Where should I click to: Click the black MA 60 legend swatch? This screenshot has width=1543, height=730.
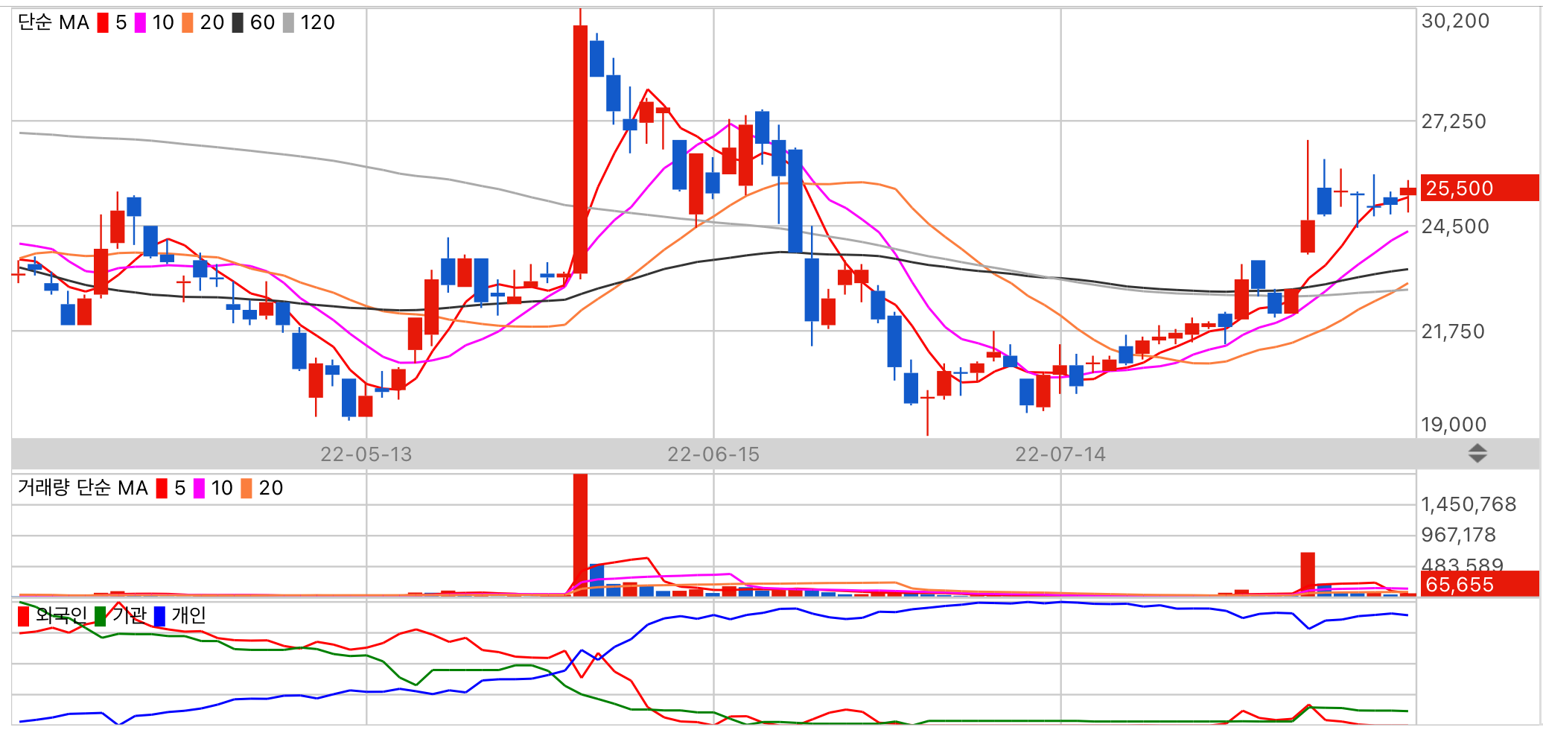tap(238, 23)
